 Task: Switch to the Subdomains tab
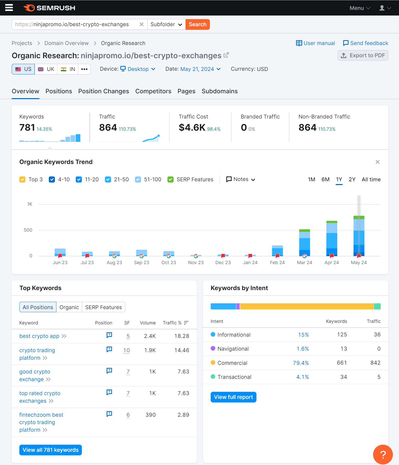click(x=220, y=91)
